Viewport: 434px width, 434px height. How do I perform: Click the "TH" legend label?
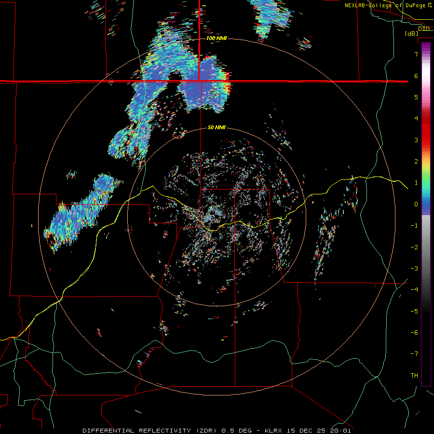[x=414, y=376]
